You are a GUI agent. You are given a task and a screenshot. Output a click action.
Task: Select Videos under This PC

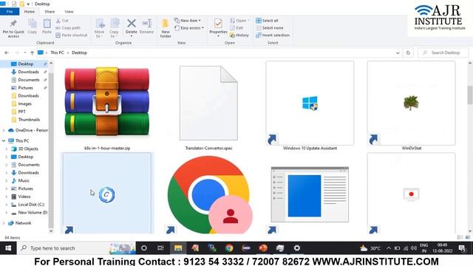(24, 197)
